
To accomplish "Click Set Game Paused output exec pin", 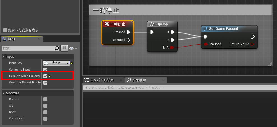I will [253, 37].
